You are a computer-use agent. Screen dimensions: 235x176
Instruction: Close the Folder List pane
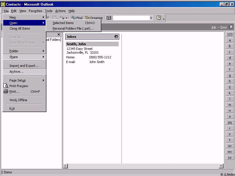click(58, 34)
